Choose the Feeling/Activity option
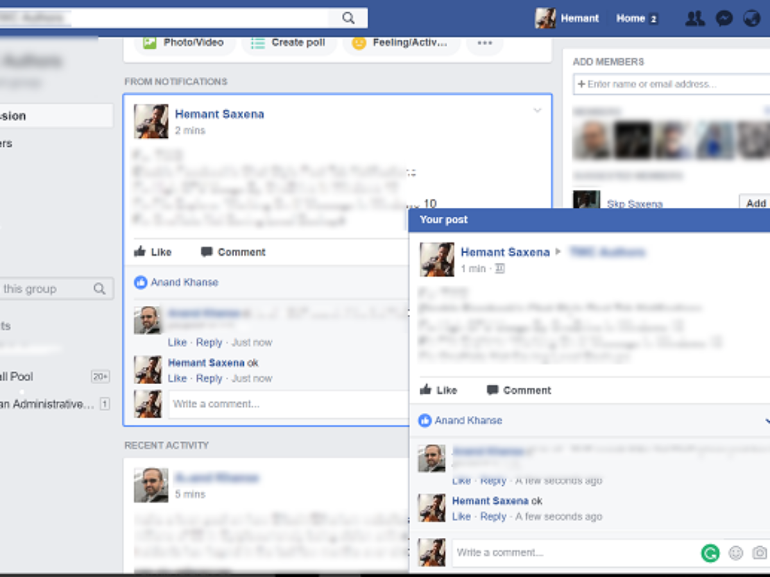 tap(400, 43)
